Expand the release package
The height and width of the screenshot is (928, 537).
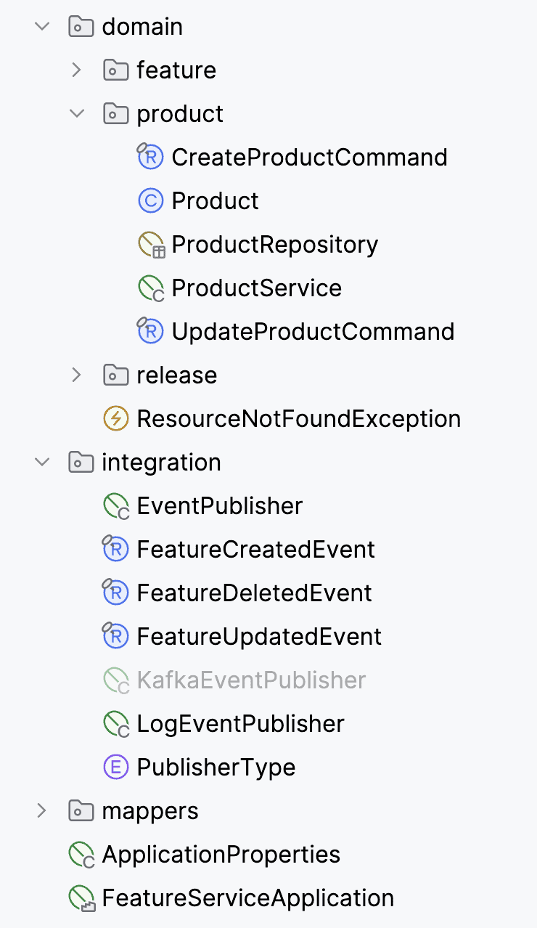coord(77,375)
